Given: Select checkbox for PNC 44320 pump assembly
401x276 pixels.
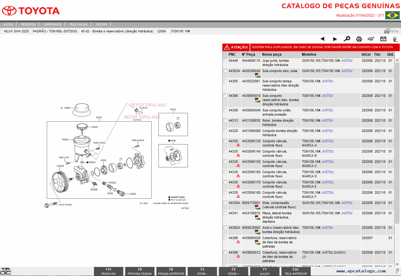Looking at the screenshot, I should 225,131.
